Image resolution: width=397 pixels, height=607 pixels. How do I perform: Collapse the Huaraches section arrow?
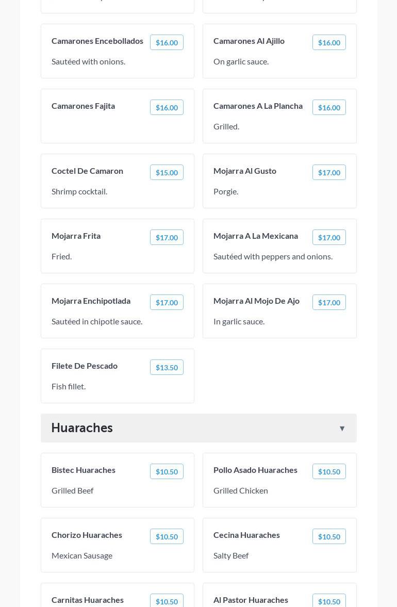[x=342, y=429]
